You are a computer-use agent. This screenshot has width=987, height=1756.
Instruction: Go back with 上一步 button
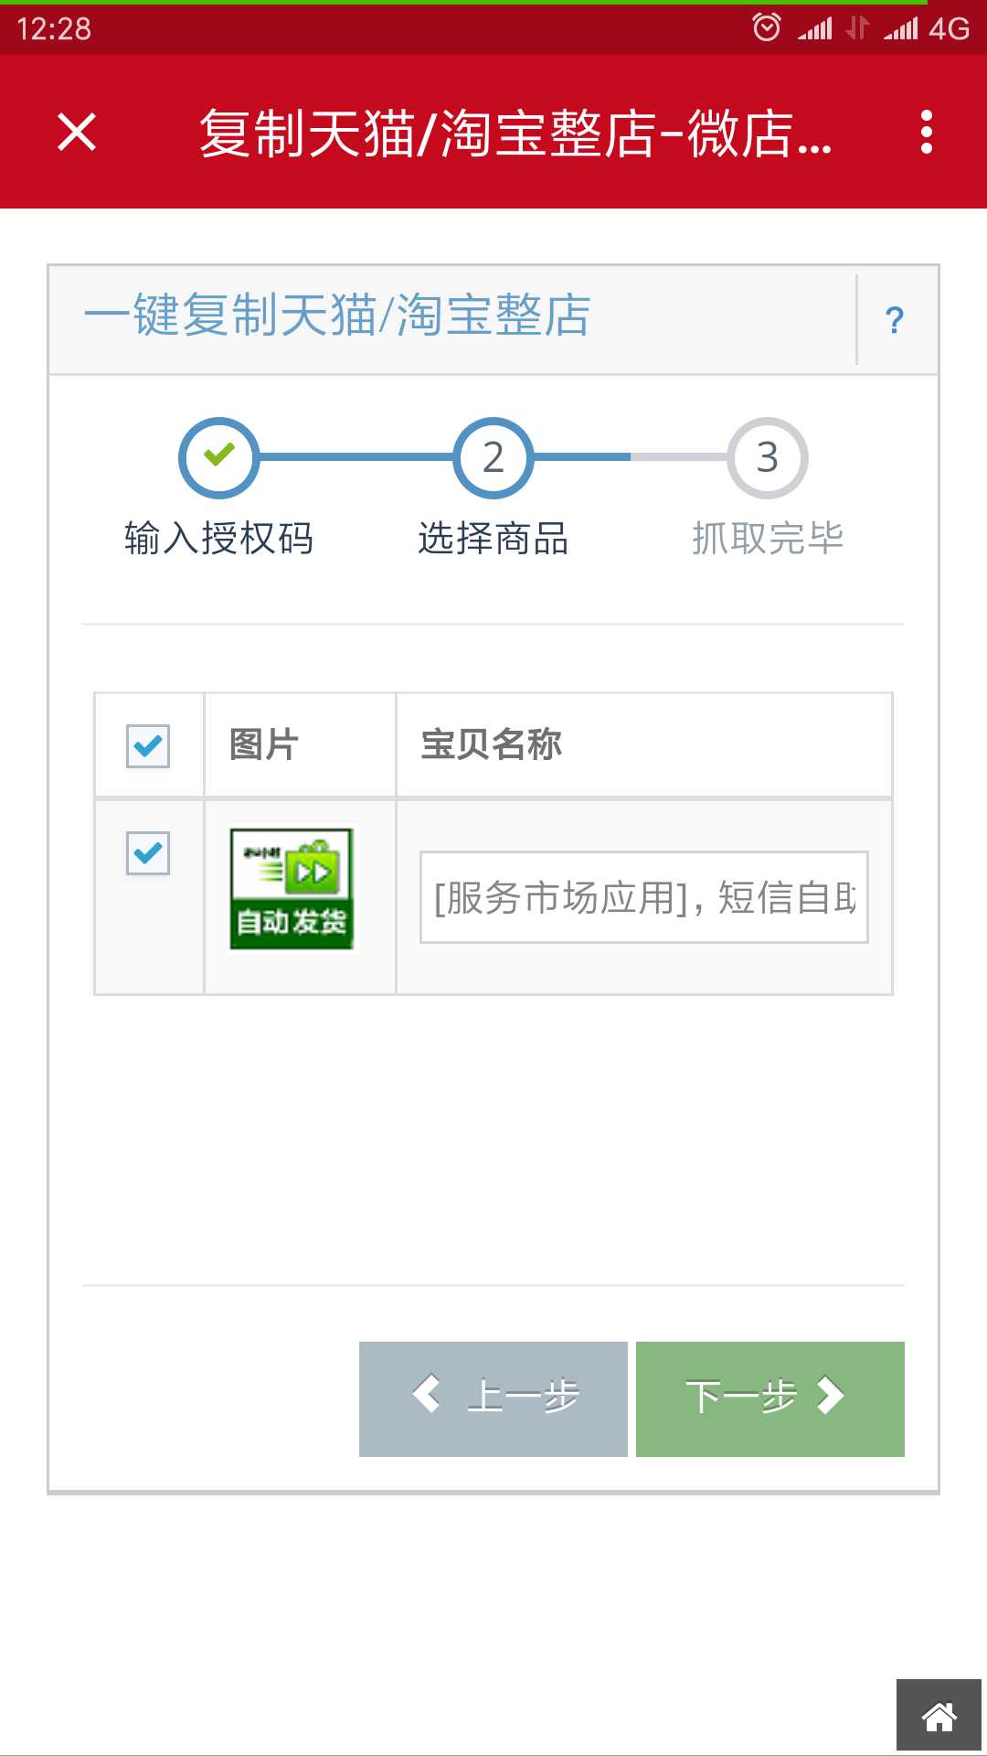coord(493,1398)
